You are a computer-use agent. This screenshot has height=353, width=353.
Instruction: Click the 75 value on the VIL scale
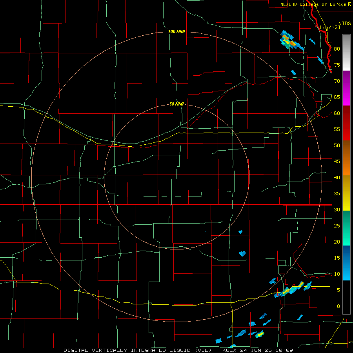pos(337,65)
